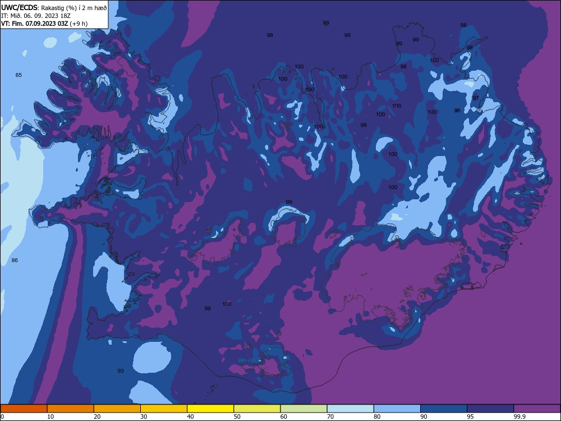561x421 pixels.
Task: Pick the bright yellow 40–50 legend swatch
Action: [210, 409]
